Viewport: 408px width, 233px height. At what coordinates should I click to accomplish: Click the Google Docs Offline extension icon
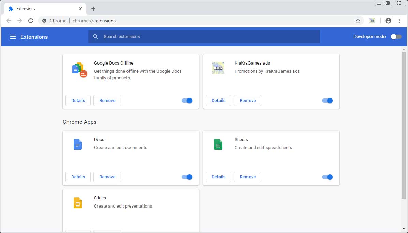tap(79, 69)
